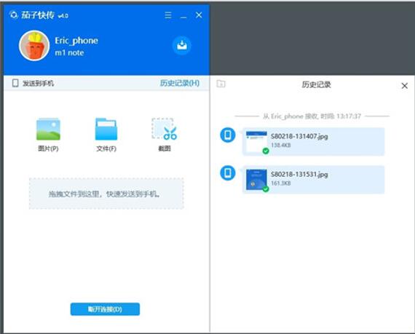Click the 发送到手机 label

click(x=38, y=83)
